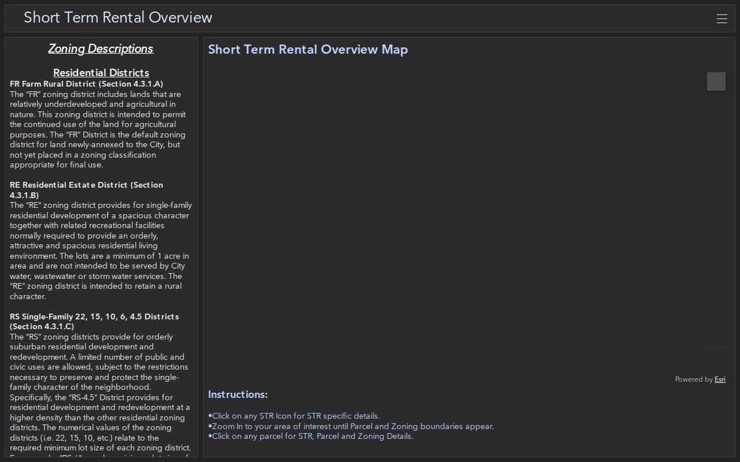This screenshot has width=740, height=462.
Task: Open the Esri link beside Powered by
Action: click(720, 379)
